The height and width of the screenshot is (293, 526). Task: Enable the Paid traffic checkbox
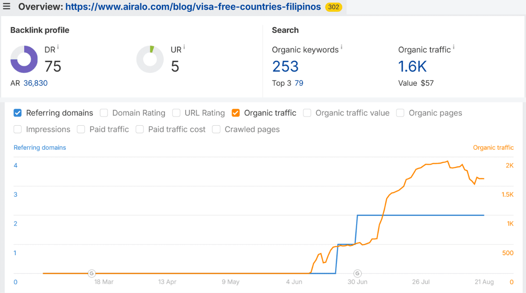click(81, 129)
